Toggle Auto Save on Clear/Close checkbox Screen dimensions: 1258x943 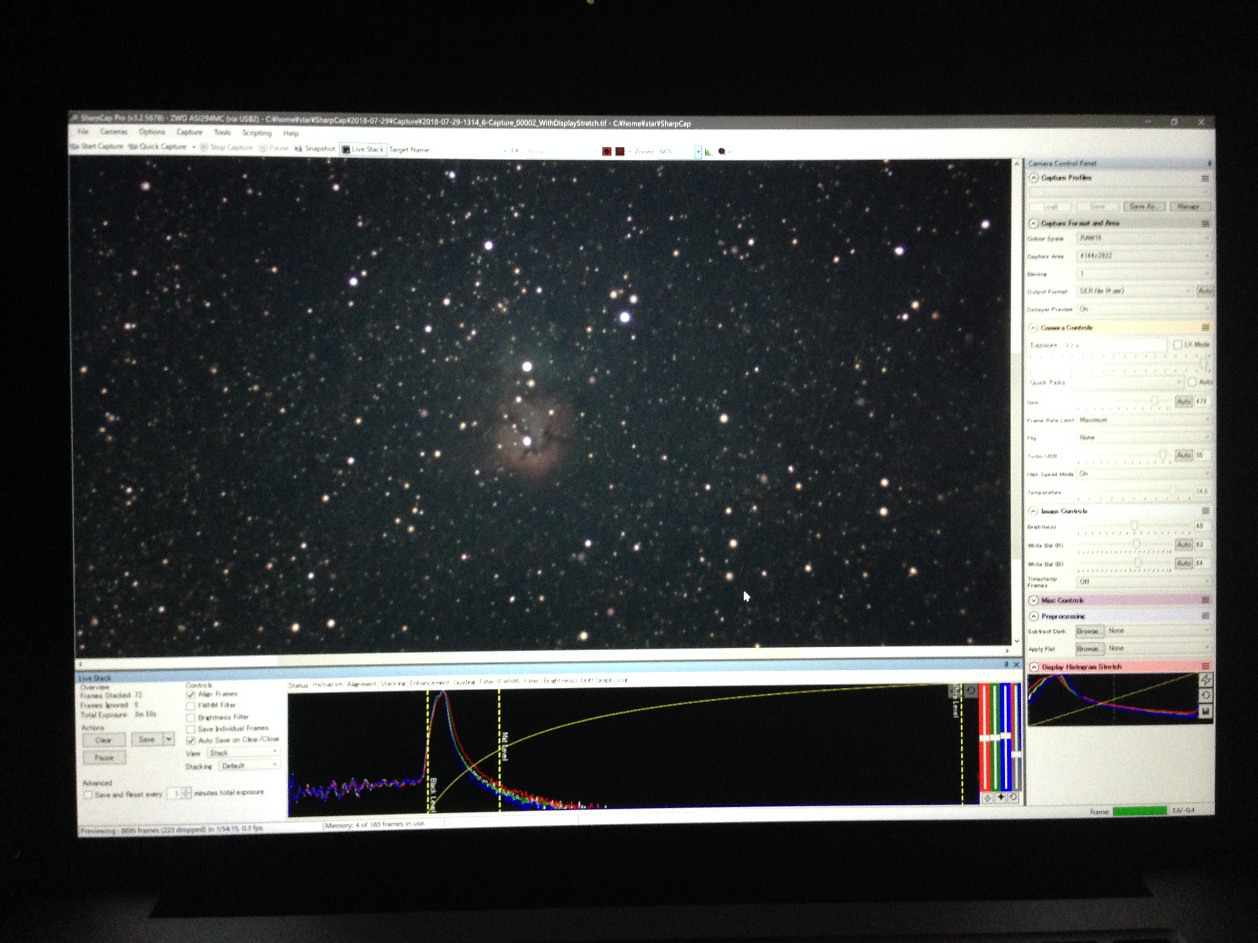(x=190, y=741)
